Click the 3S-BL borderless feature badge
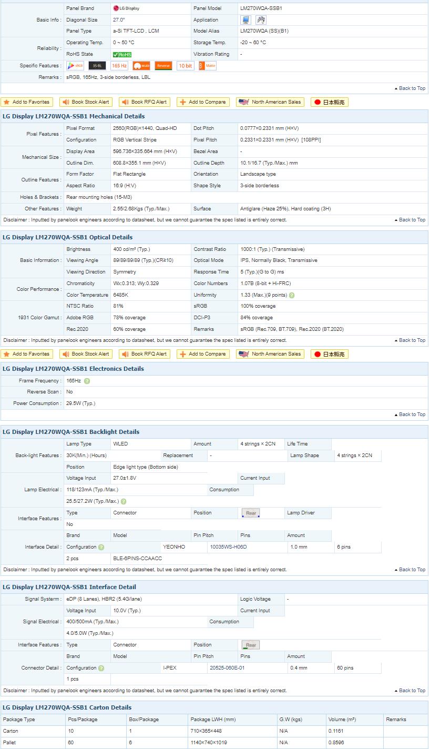Image resolution: width=430 pixels, height=749 pixels. pos(97,66)
